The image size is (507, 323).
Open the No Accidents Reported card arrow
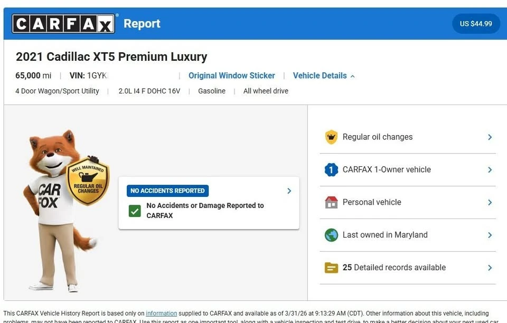pos(289,191)
